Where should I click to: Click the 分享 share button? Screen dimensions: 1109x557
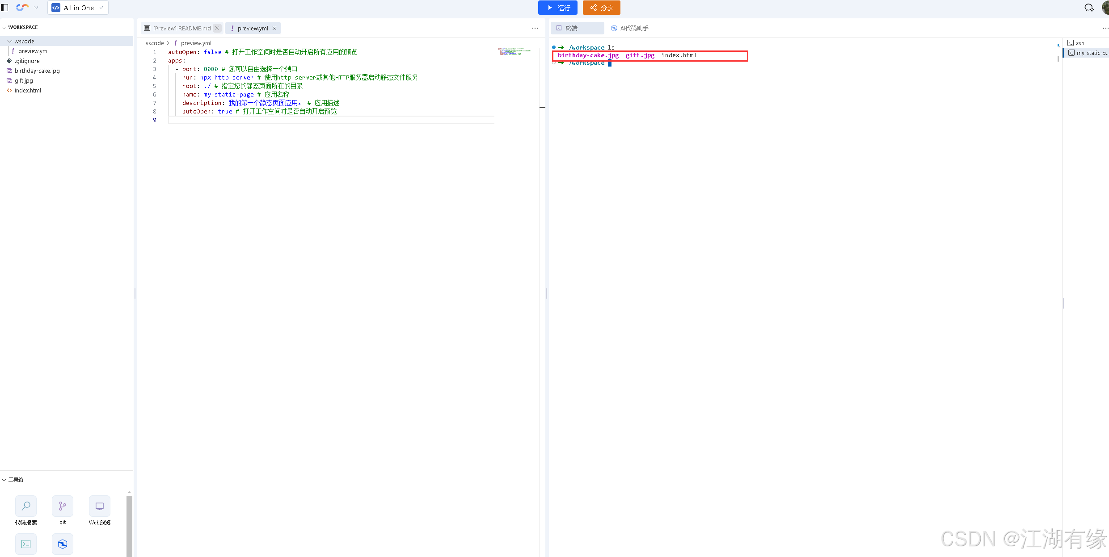(601, 8)
